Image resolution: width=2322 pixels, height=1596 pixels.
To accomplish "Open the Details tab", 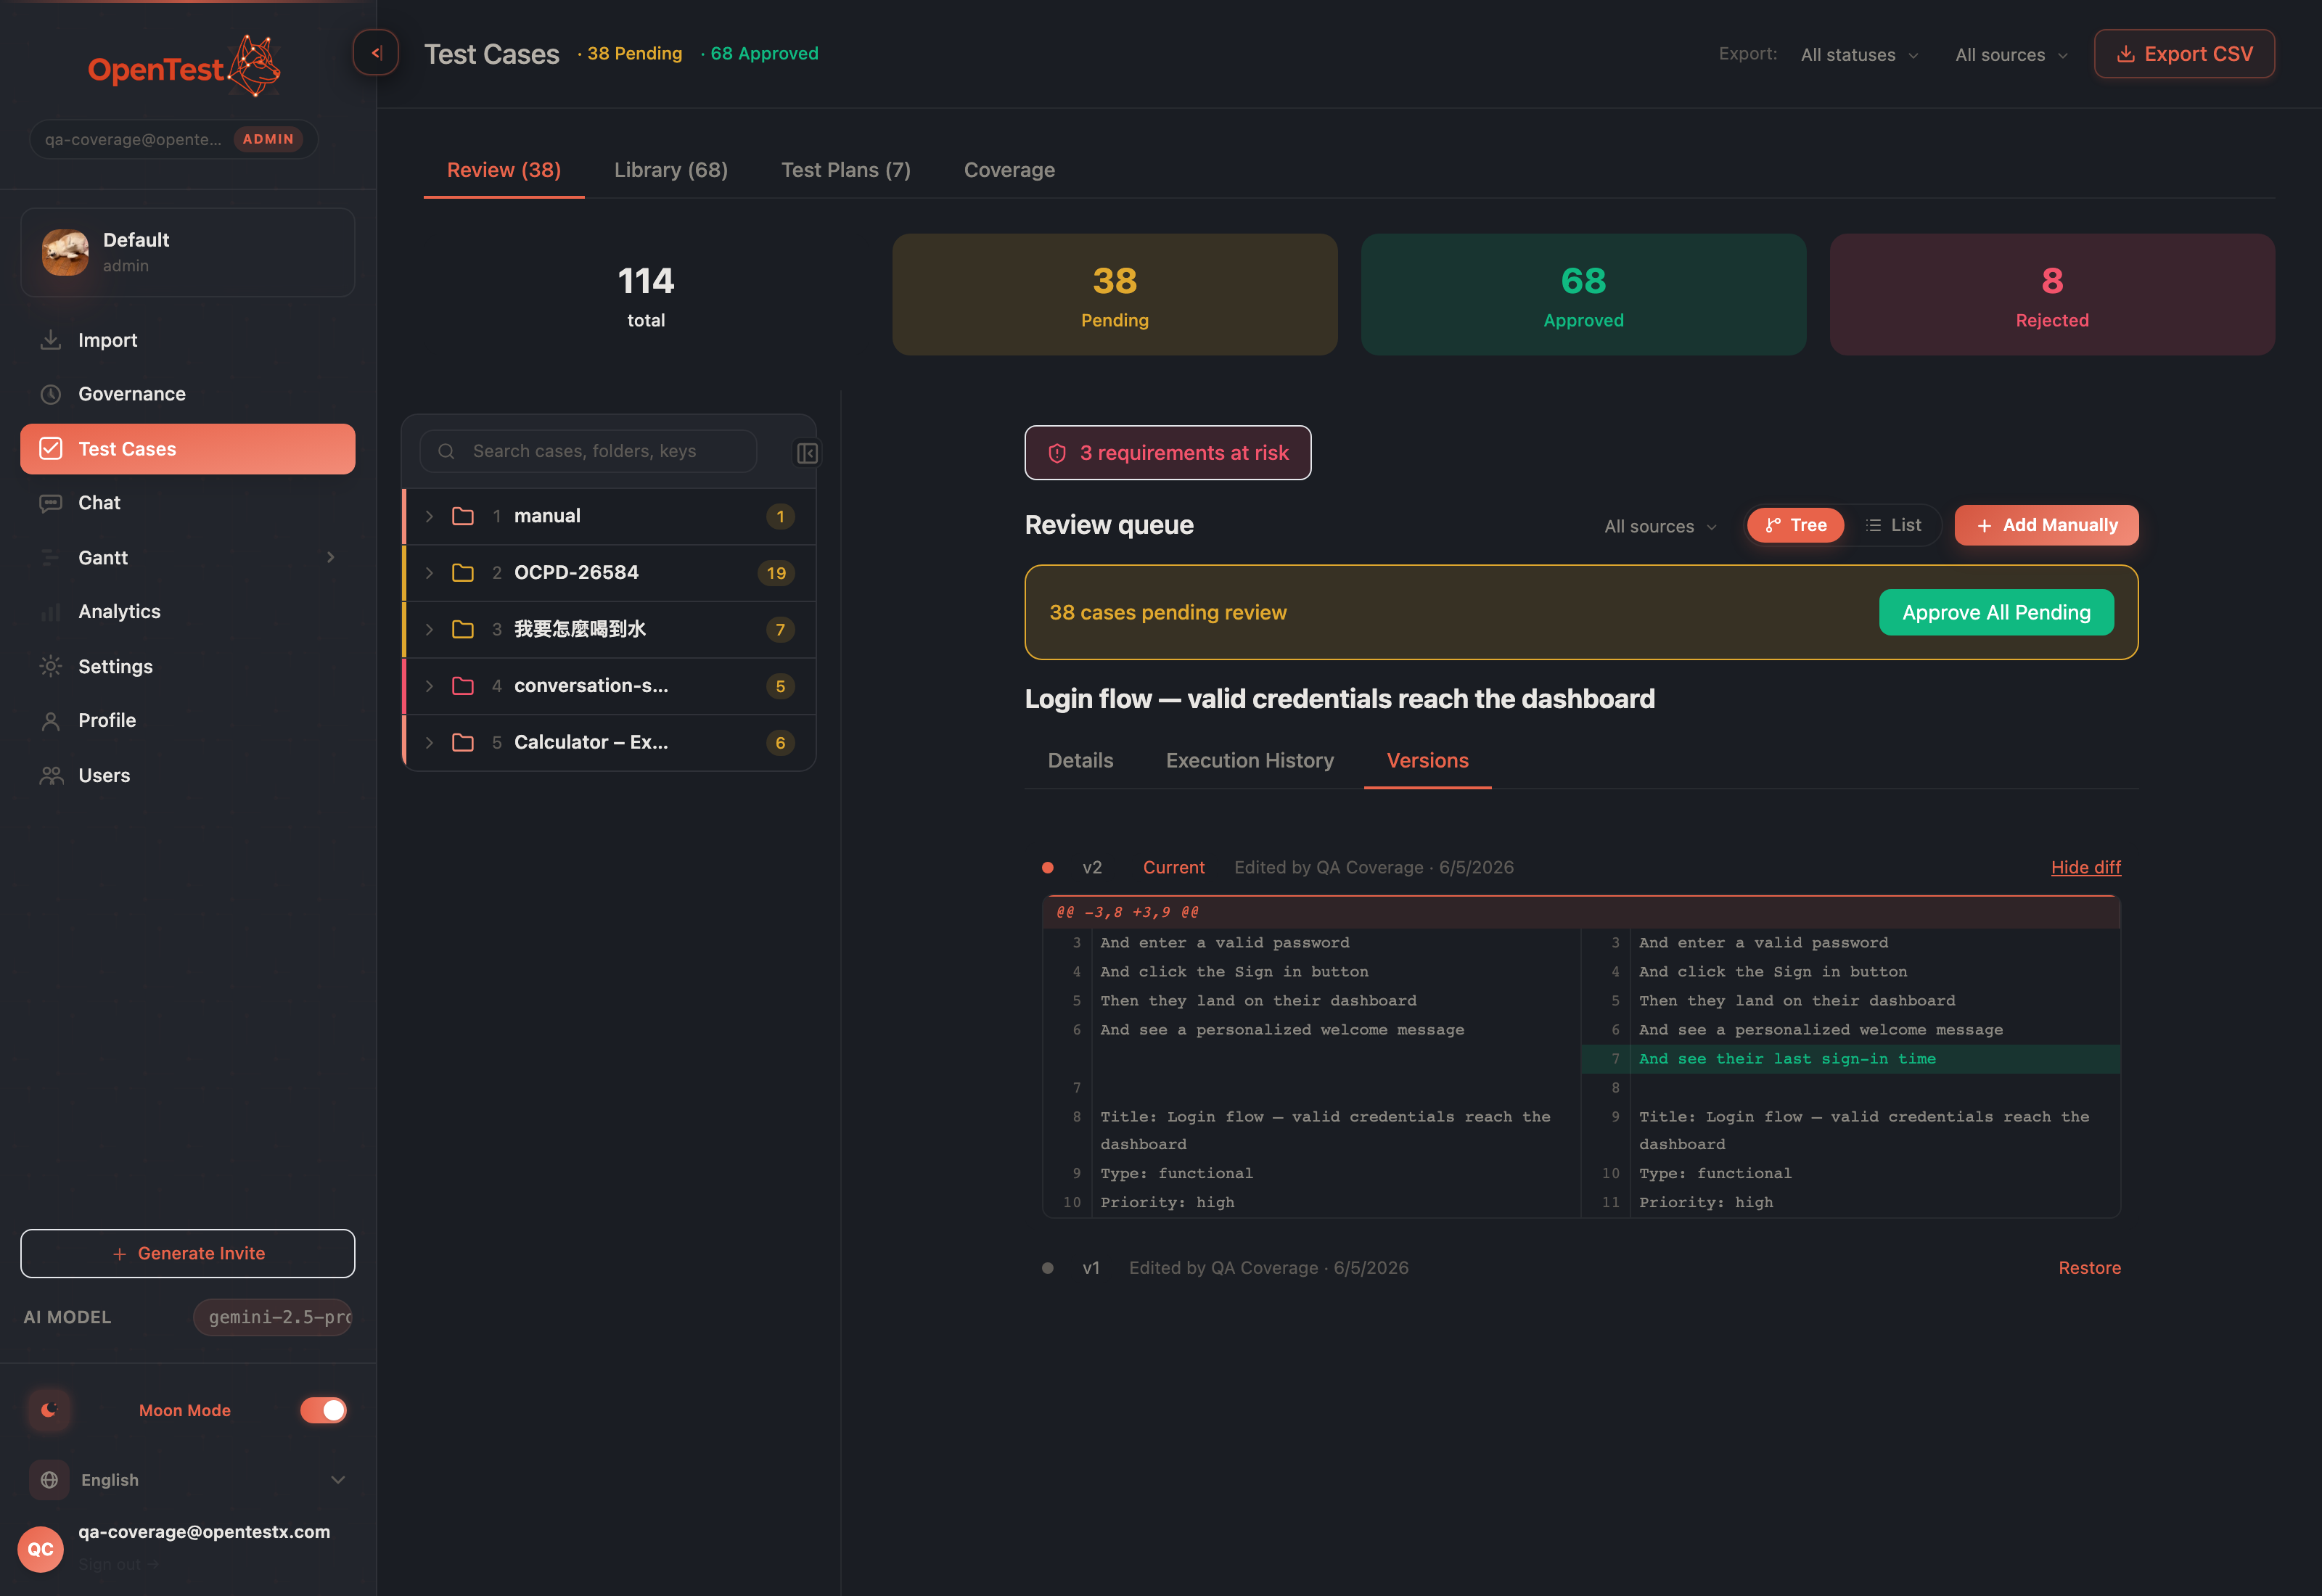I will 1080,761.
